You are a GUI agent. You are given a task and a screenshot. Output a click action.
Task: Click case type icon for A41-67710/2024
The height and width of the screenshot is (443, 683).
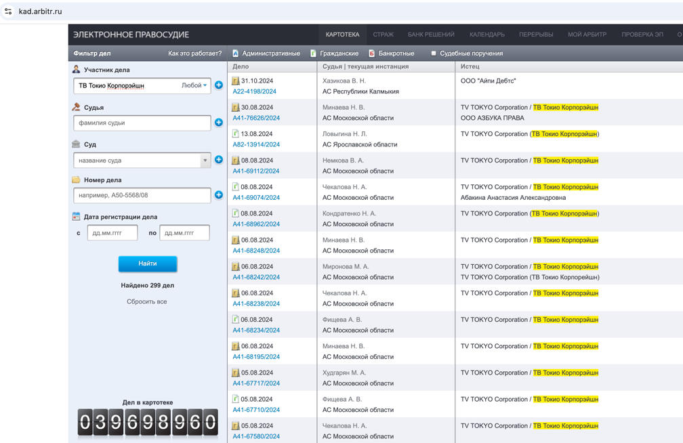[236, 399]
